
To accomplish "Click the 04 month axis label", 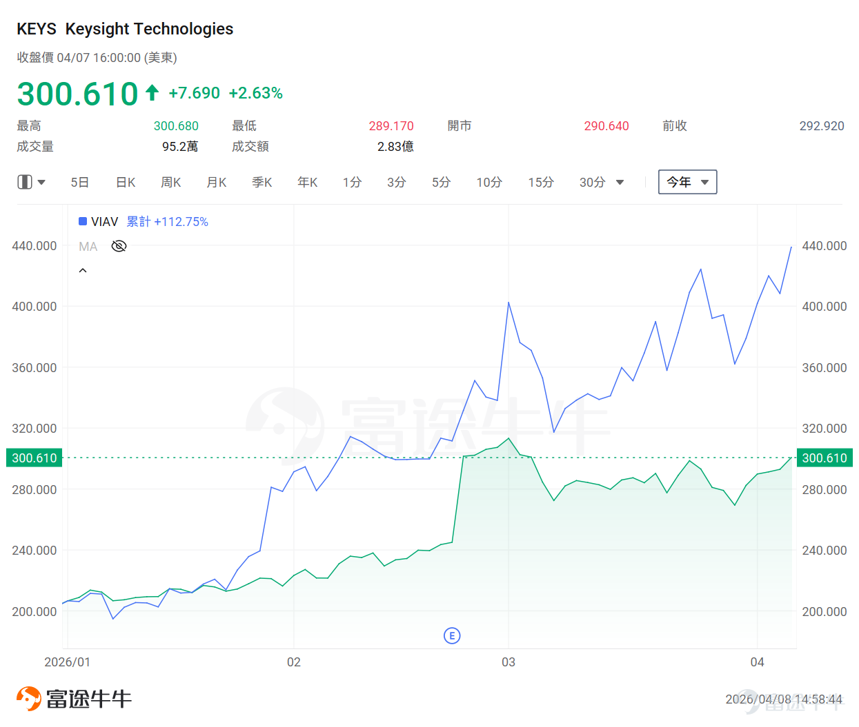I will coord(758,662).
